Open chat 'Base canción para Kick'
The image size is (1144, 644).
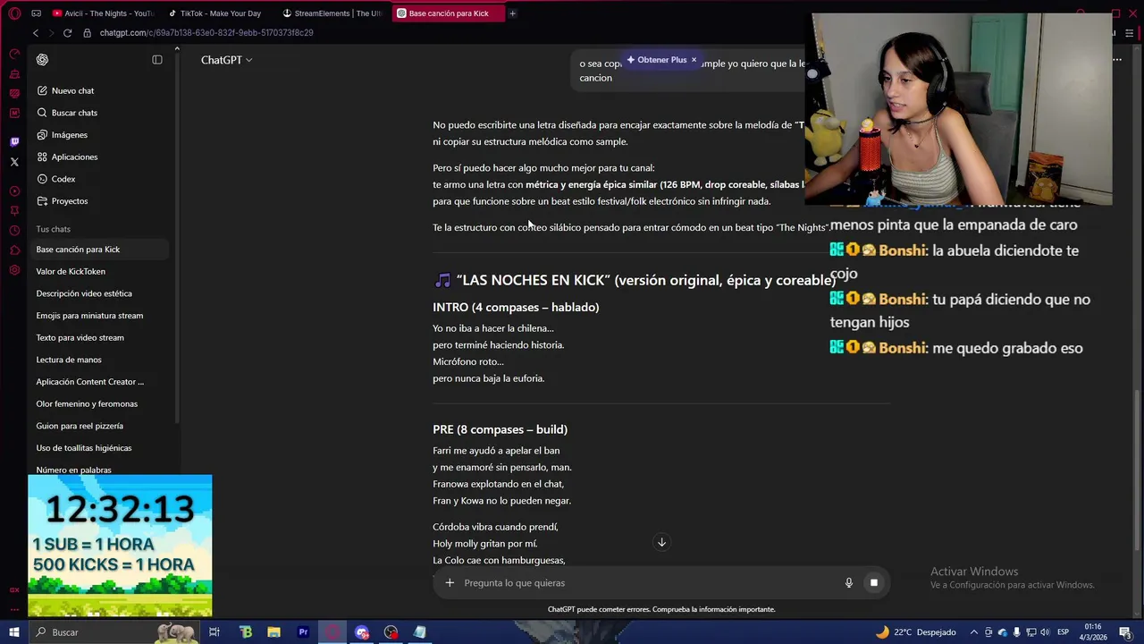pos(98,250)
